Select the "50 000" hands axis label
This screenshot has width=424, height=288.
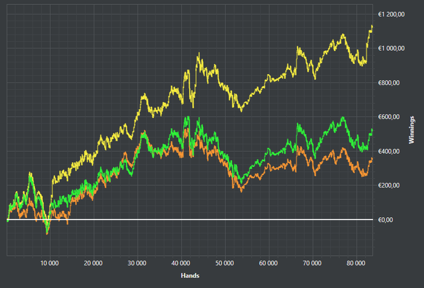point(225,263)
